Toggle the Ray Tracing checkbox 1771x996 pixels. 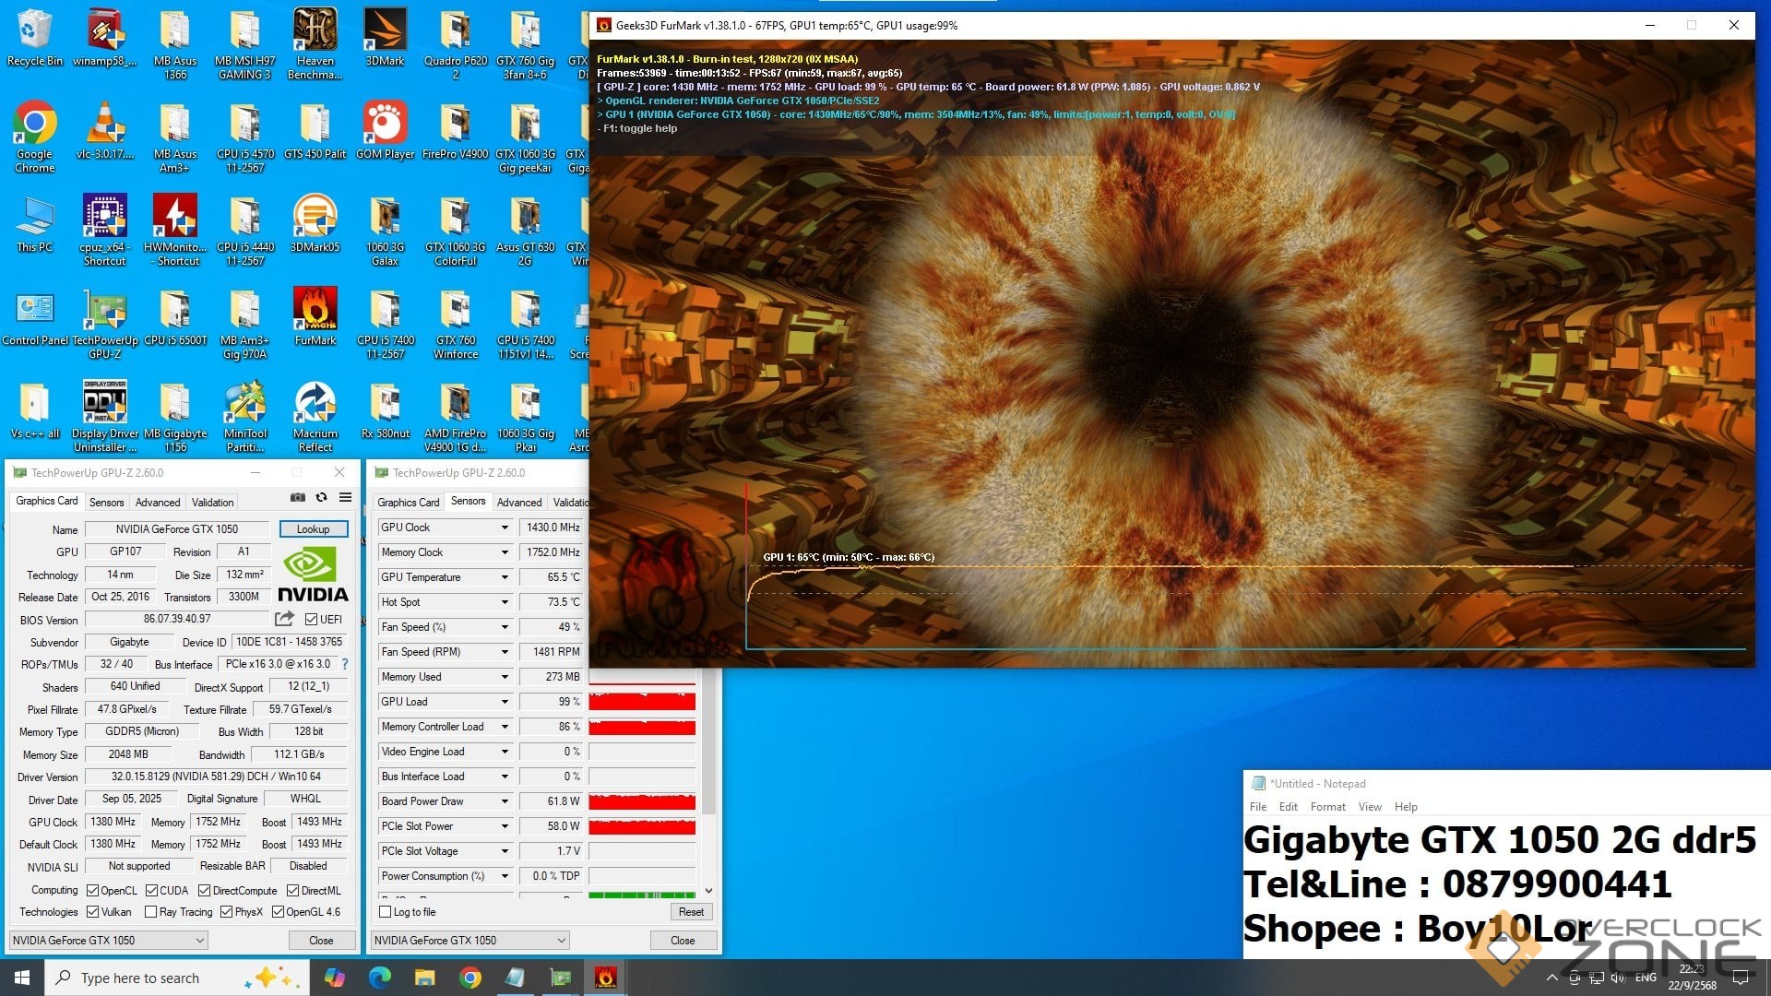[x=151, y=912]
